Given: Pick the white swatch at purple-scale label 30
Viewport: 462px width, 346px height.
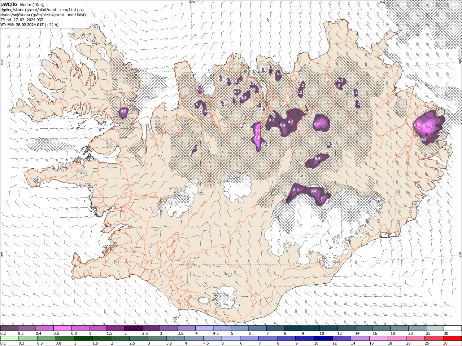Looking at the screenshot, I should [453, 328].
